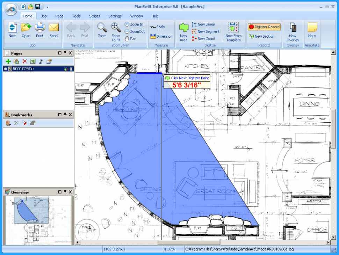Image resolution: width=339 pixels, height=255 pixels.
Task: Open the Scripts ribbon tab
Action: pyautogui.click(x=94, y=16)
